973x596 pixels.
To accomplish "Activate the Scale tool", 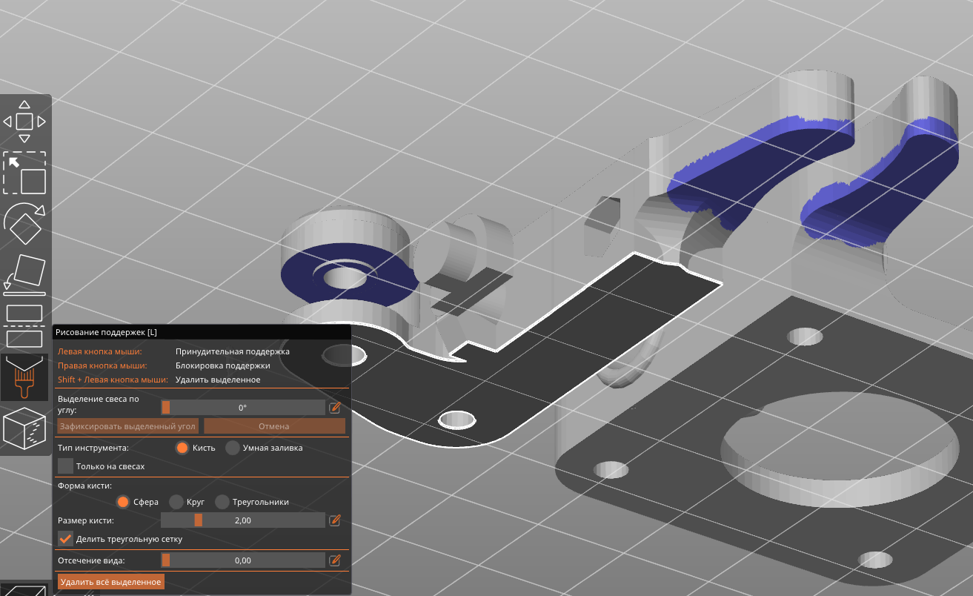I will pyautogui.click(x=25, y=172).
